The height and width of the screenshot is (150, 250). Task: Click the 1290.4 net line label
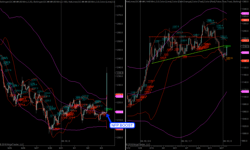click(x=220, y=26)
